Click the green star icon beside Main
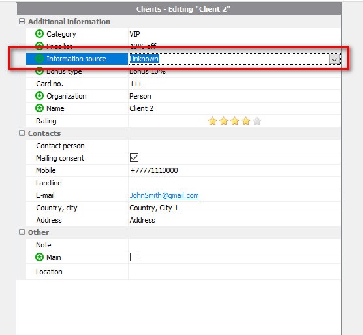This screenshot has height=335, width=363. pyautogui.click(x=39, y=257)
